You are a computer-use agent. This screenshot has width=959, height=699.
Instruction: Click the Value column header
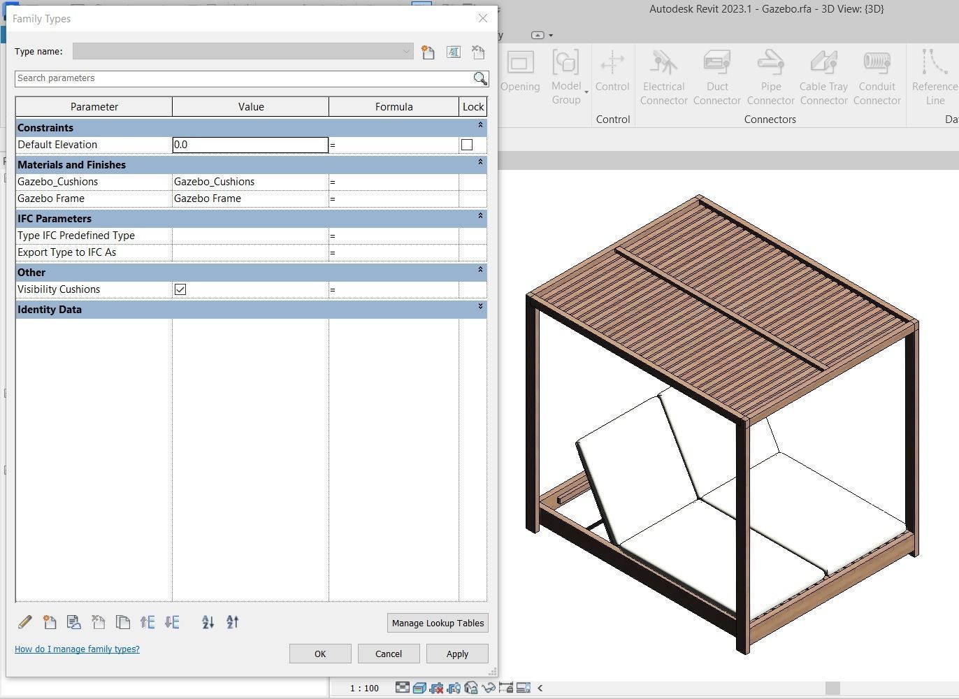(251, 107)
